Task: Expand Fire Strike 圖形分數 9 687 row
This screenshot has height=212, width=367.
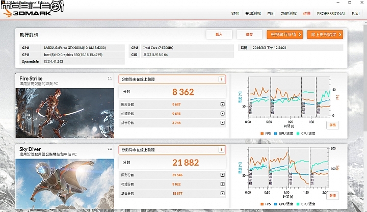Action: (222, 104)
